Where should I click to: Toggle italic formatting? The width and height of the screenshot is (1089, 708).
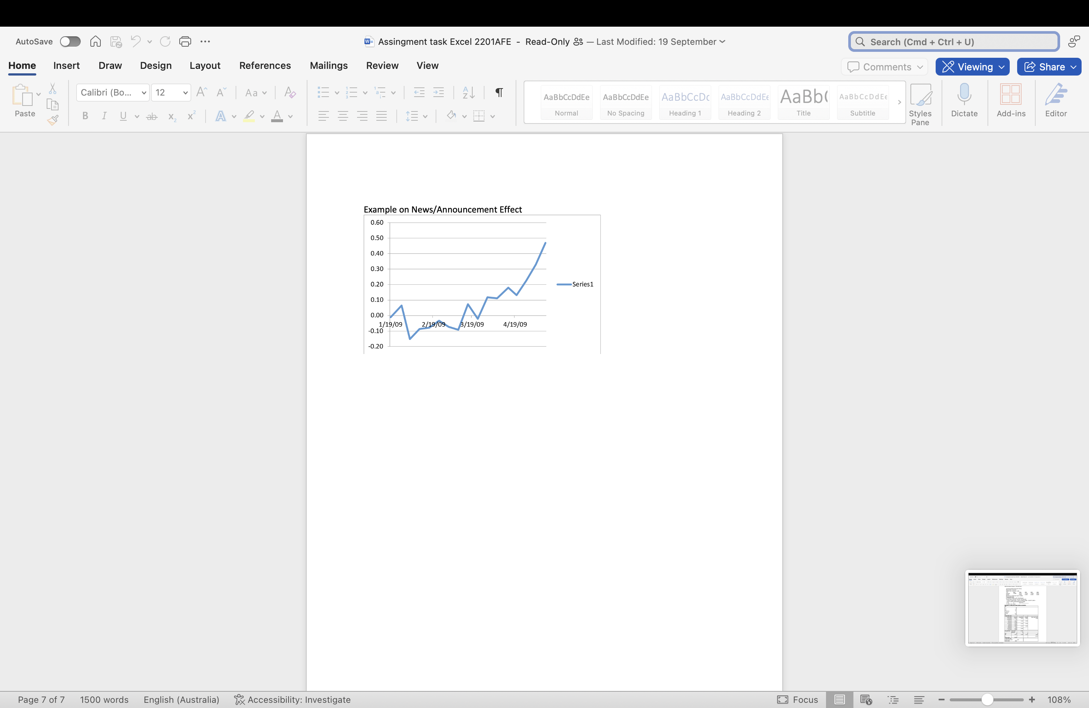[104, 116]
